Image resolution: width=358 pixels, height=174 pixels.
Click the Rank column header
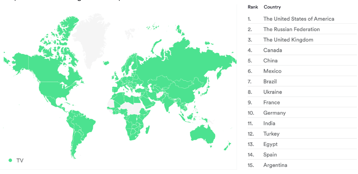tap(253, 7)
